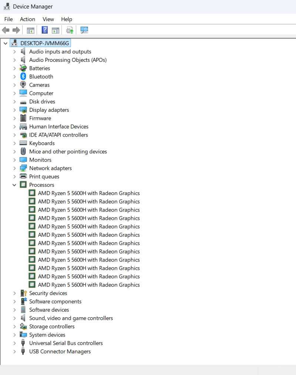
Task: Click the Scan for hardware changes icon
Action: coord(84,30)
